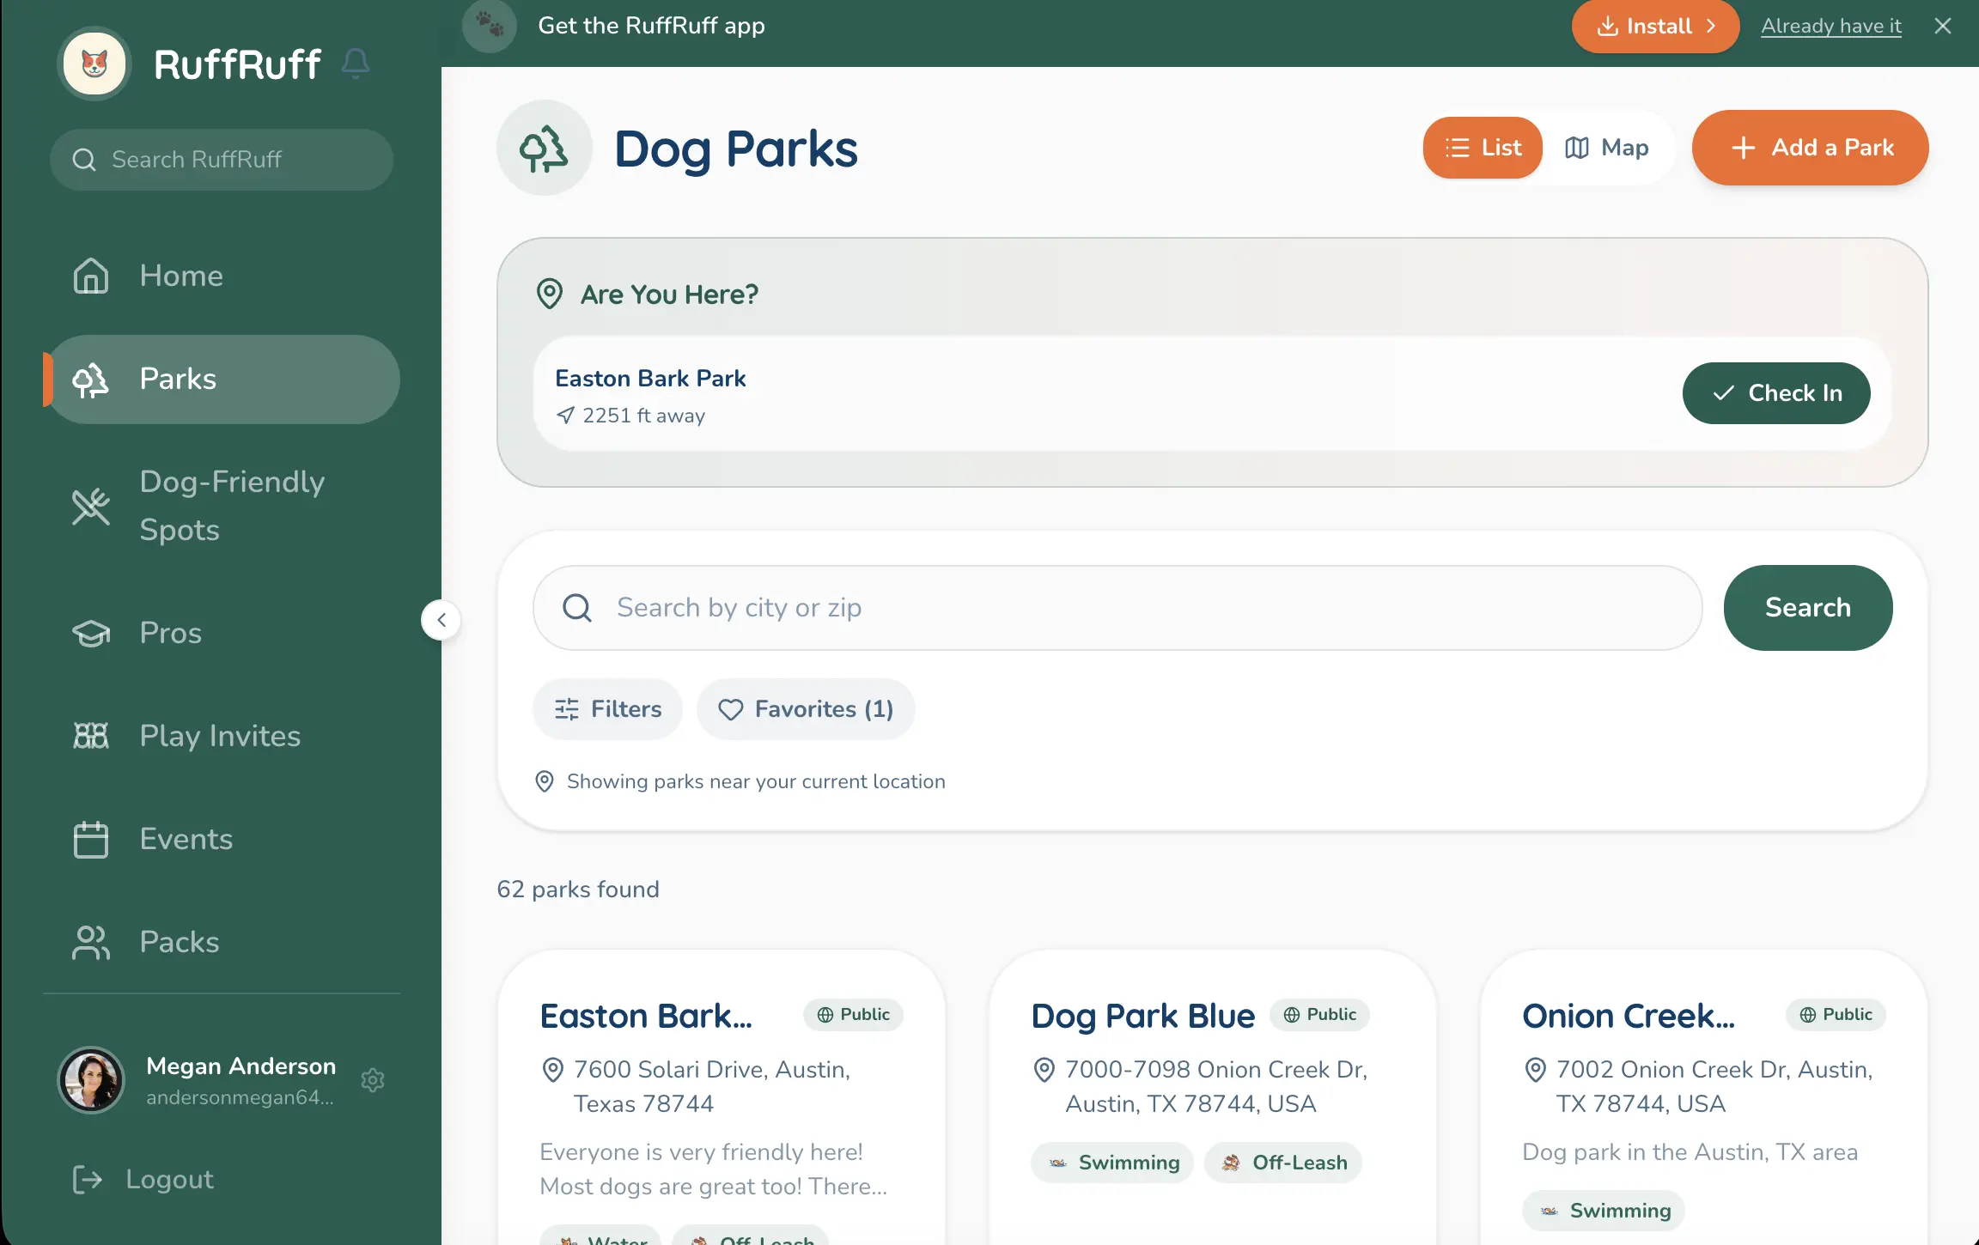Click the Dog Parks tree icon

pyautogui.click(x=544, y=149)
